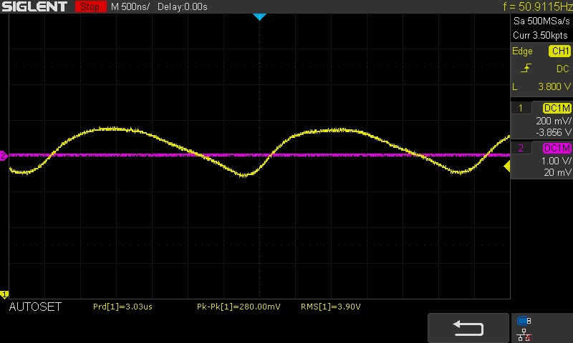The width and height of the screenshot is (573, 343).
Task: Click the yellow trigger level arrow
Action: coord(507,166)
